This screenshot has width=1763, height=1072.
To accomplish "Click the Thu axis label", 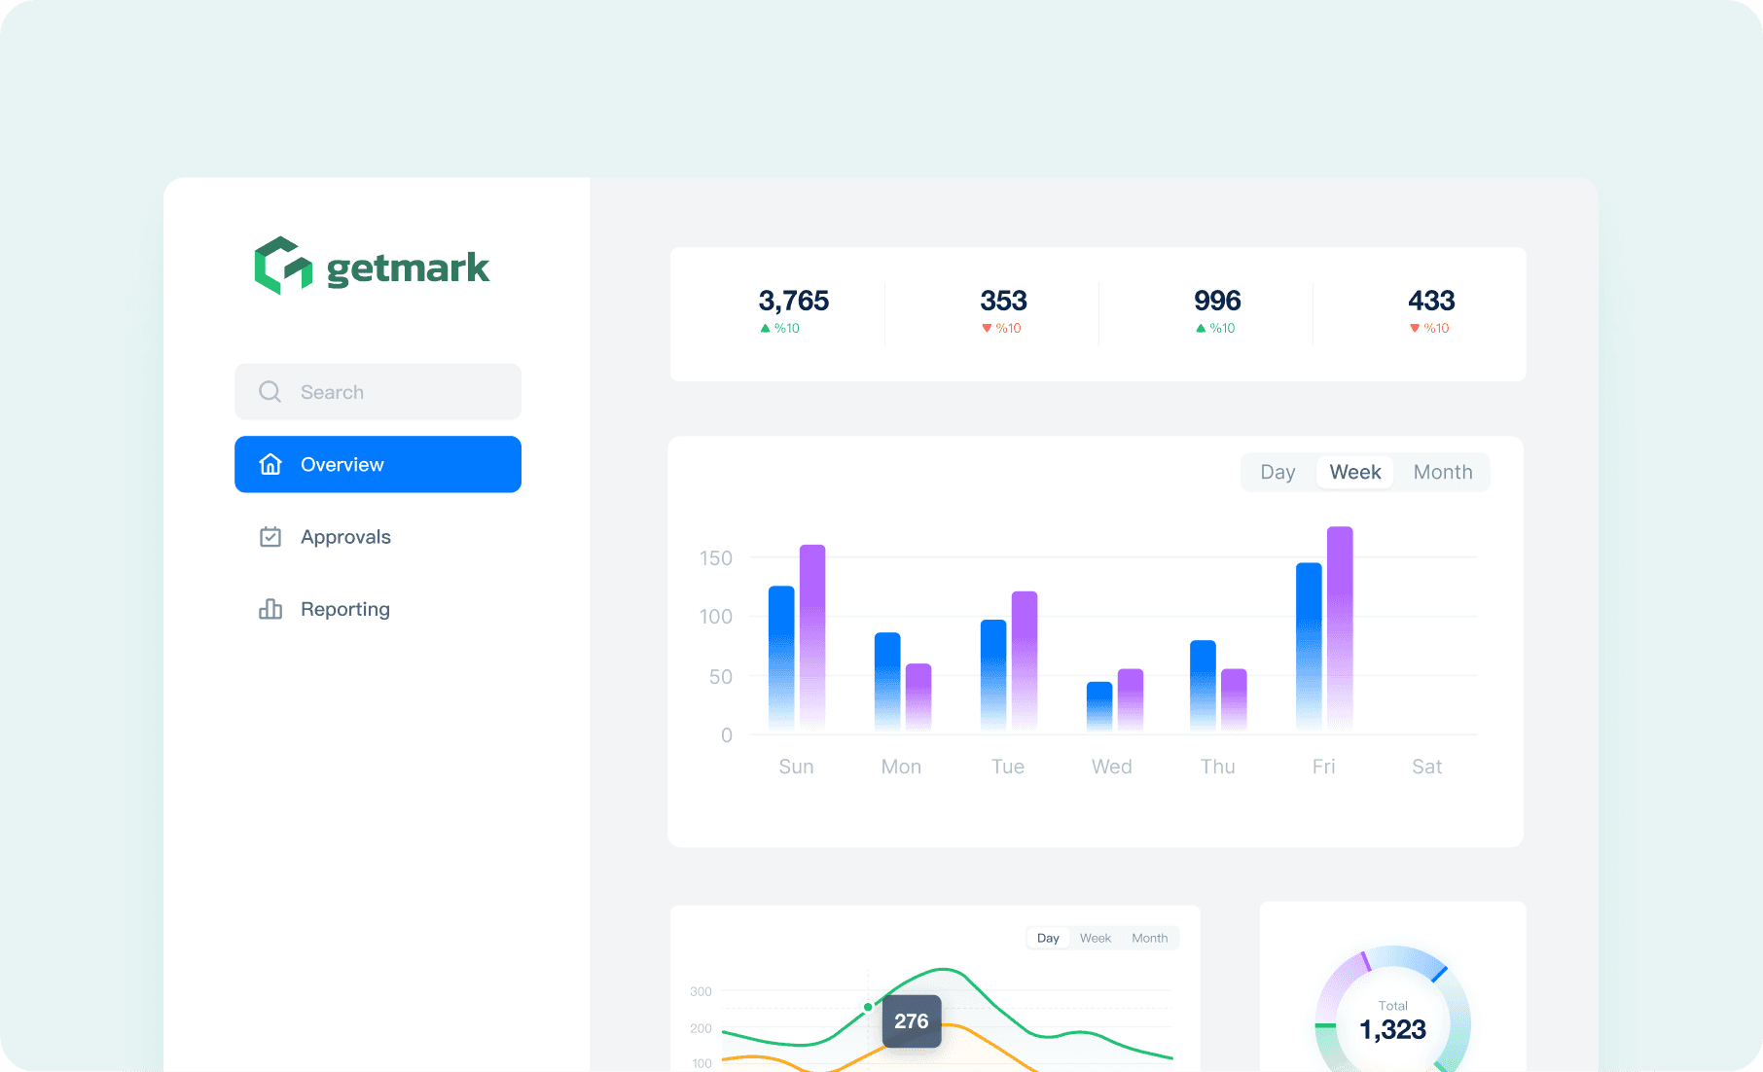I will (x=1218, y=767).
